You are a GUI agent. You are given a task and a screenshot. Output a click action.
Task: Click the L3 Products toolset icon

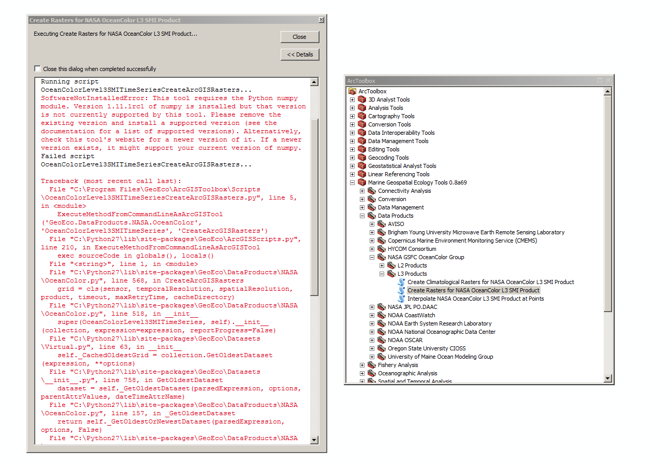(x=391, y=274)
